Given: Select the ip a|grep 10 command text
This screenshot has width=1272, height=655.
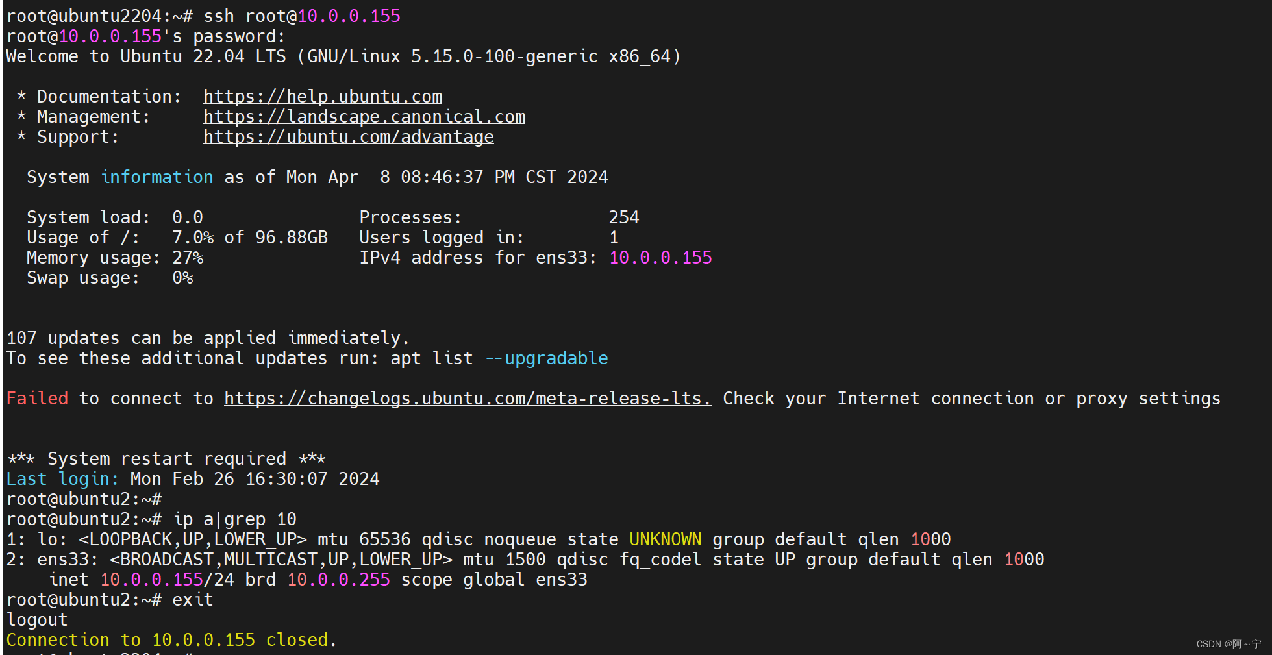Looking at the screenshot, I should [x=234, y=519].
